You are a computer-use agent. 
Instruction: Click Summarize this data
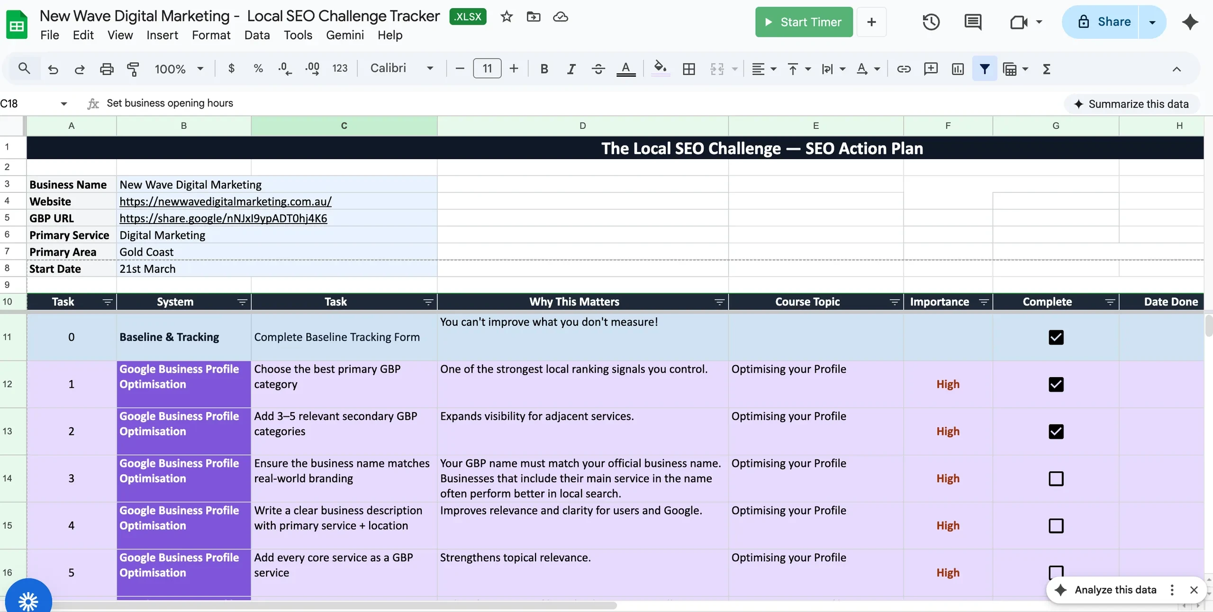click(x=1132, y=104)
